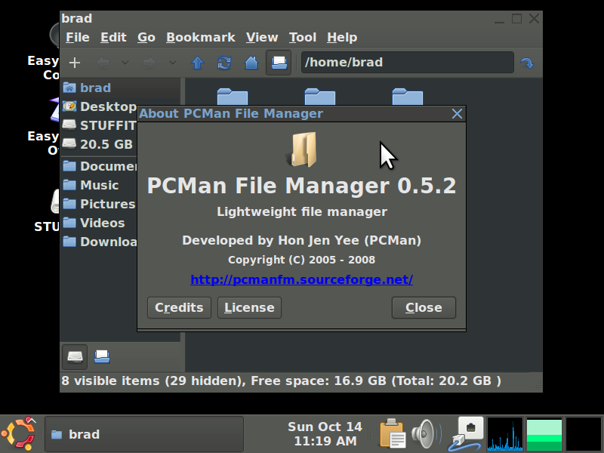The width and height of the screenshot is (604, 453).
Task: Open the Tool menu
Action: (x=303, y=37)
